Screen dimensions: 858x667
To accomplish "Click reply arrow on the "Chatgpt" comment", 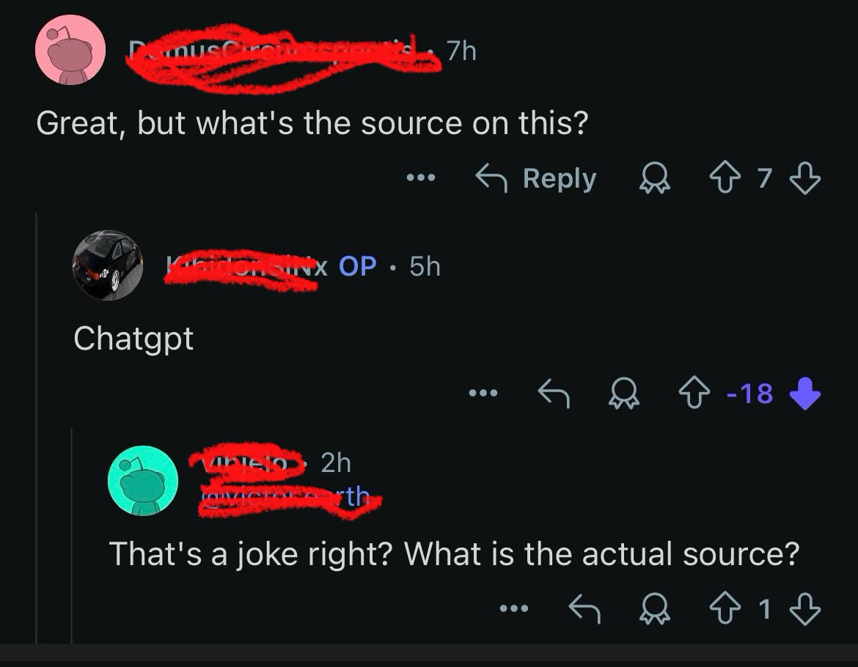I will pyautogui.click(x=556, y=394).
